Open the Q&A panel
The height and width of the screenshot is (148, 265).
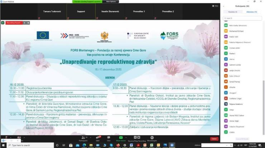tap(98, 139)
